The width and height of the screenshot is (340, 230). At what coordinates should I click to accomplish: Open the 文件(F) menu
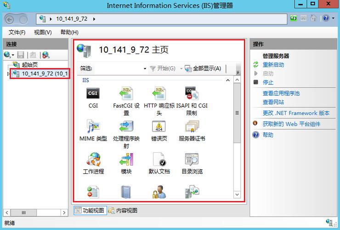point(17,32)
